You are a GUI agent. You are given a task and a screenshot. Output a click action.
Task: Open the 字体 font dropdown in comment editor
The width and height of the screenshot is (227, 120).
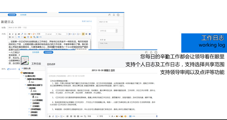pyautogui.click(x=93, y=116)
